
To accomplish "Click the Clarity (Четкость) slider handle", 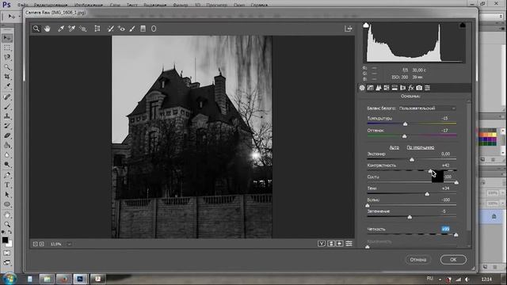I will coord(456,234).
